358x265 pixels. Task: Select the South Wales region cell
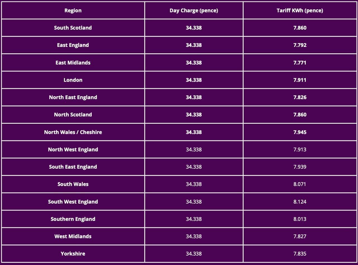tap(73, 184)
